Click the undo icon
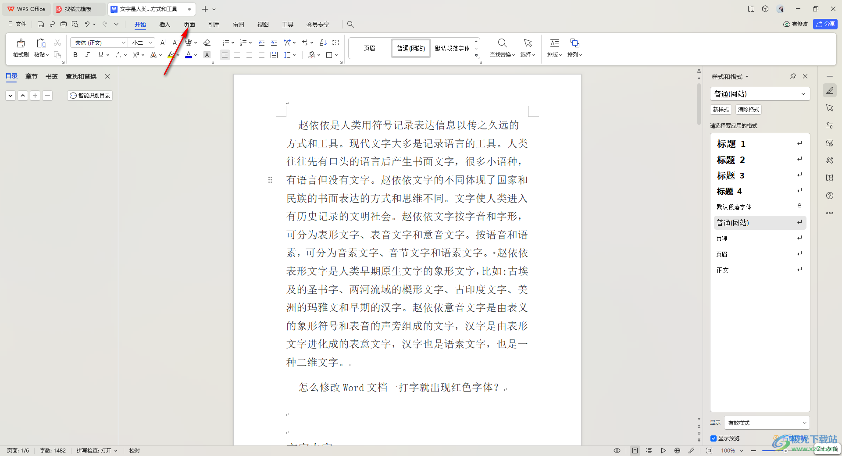The height and width of the screenshot is (456, 842). pyautogui.click(x=87, y=24)
